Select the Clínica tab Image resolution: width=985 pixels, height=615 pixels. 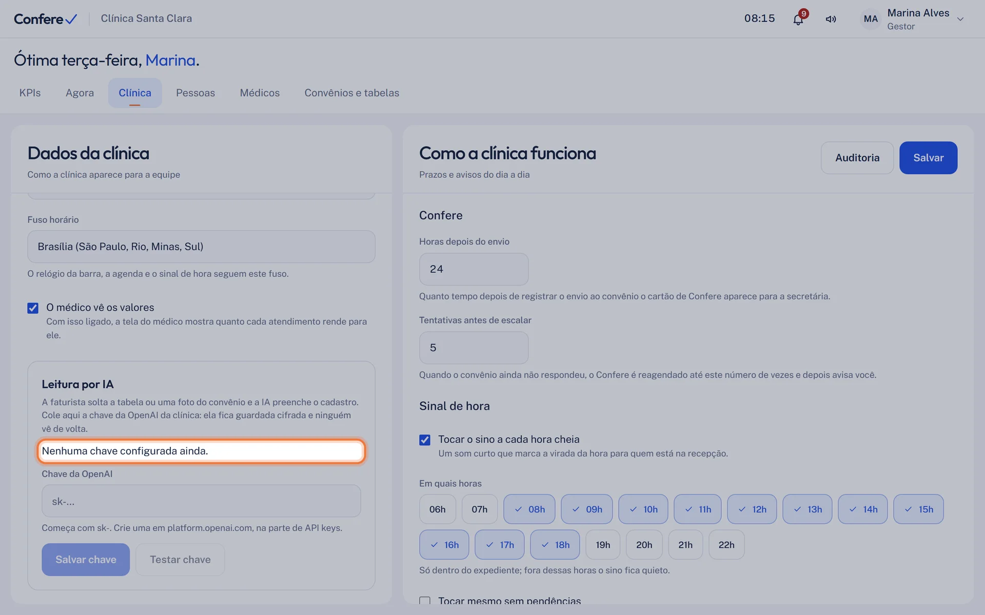pos(135,93)
